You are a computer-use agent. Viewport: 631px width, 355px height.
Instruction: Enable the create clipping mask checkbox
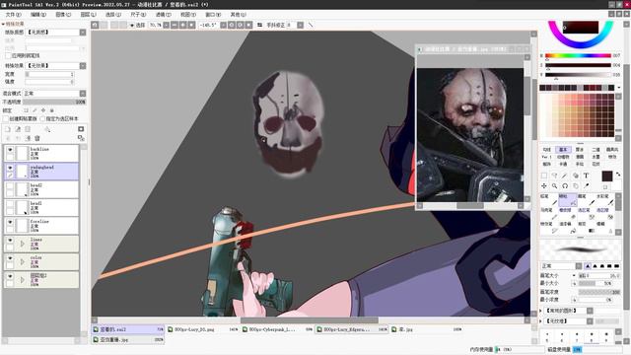6,118
